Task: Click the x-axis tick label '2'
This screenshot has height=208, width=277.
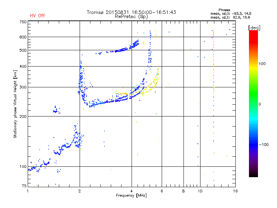Action: pyautogui.click(x=80, y=191)
